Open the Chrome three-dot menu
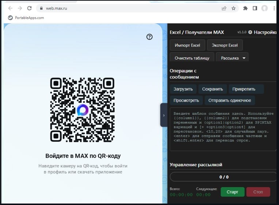Viewport: 279px width, 205px height. pyautogui.click(x=274, y=8)
